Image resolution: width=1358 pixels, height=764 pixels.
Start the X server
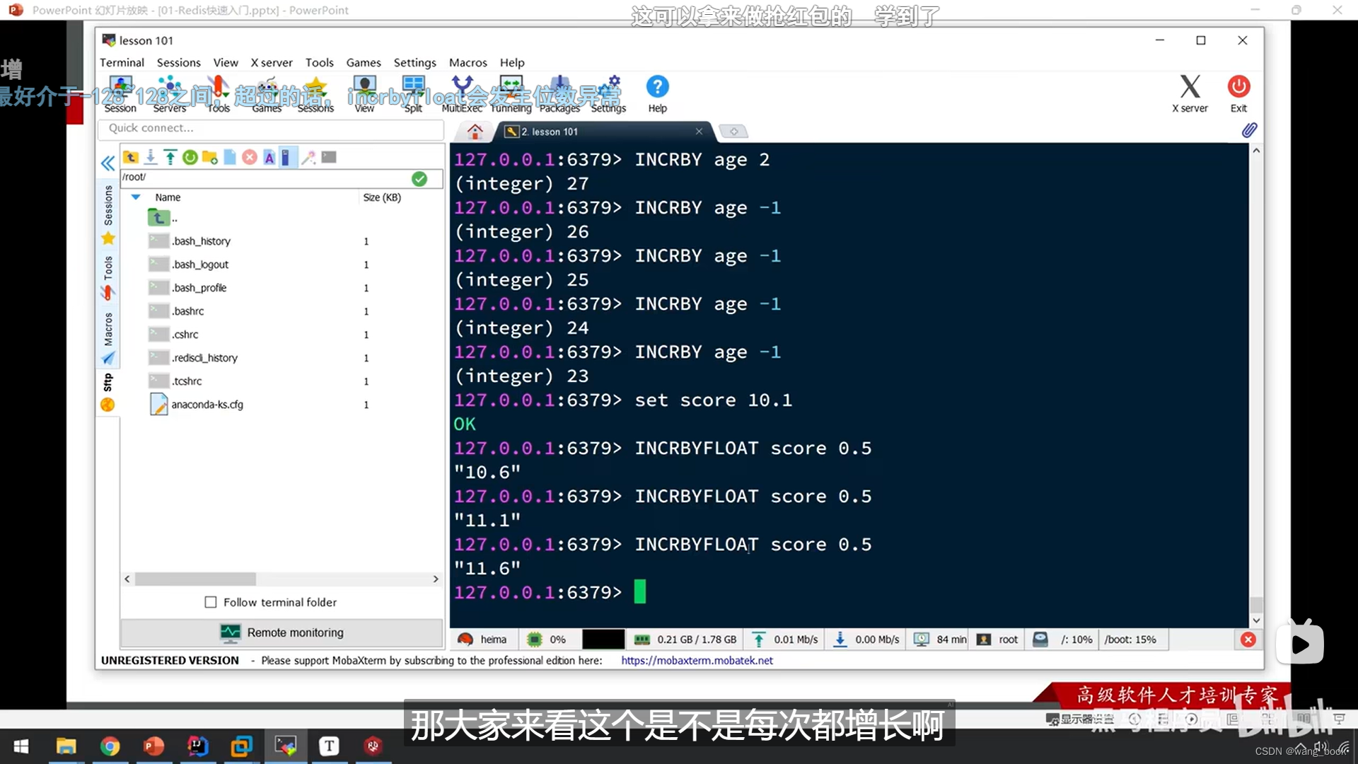pos(1190,92)
